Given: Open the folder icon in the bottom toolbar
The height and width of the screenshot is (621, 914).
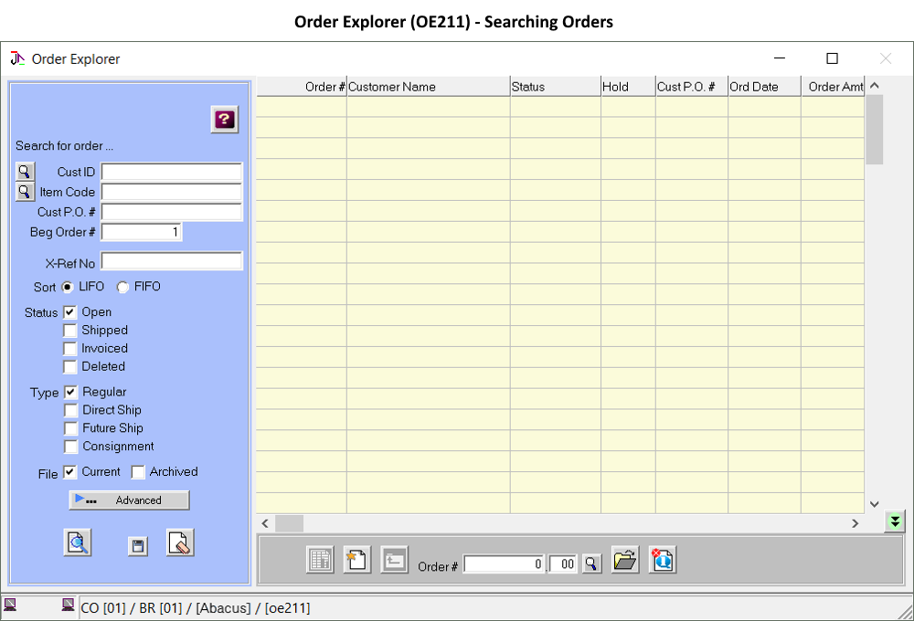Looking at the screenshot, I should [625, 560].
